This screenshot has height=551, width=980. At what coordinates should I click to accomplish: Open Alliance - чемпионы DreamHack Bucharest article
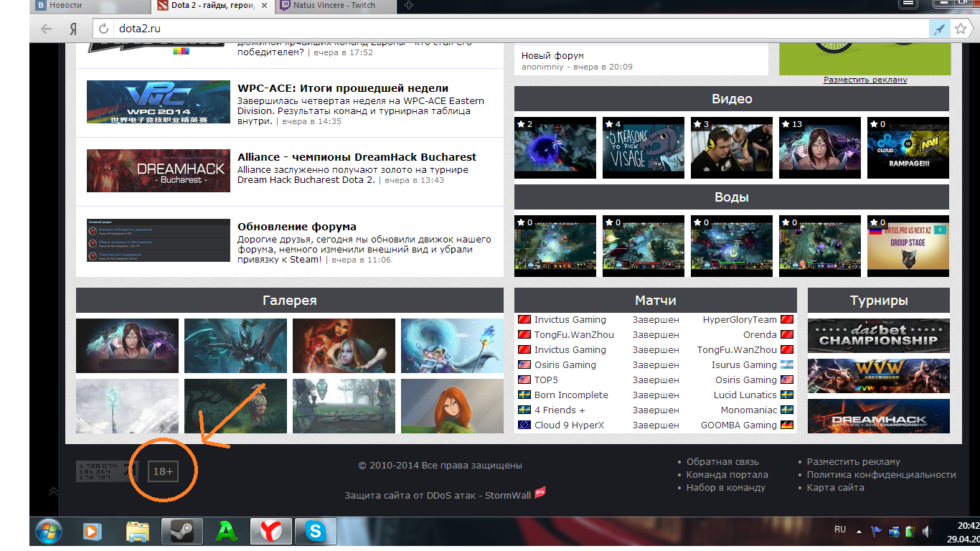(357, 156)
